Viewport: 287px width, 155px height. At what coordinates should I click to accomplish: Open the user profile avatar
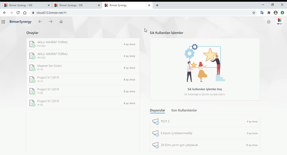pos(280,22)
